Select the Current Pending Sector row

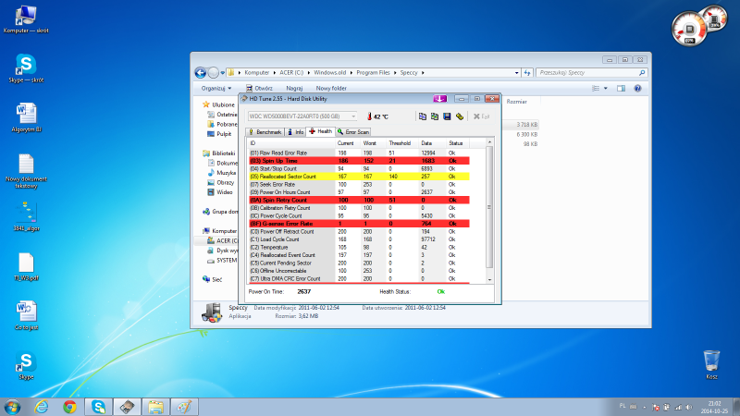click(359, 263)
